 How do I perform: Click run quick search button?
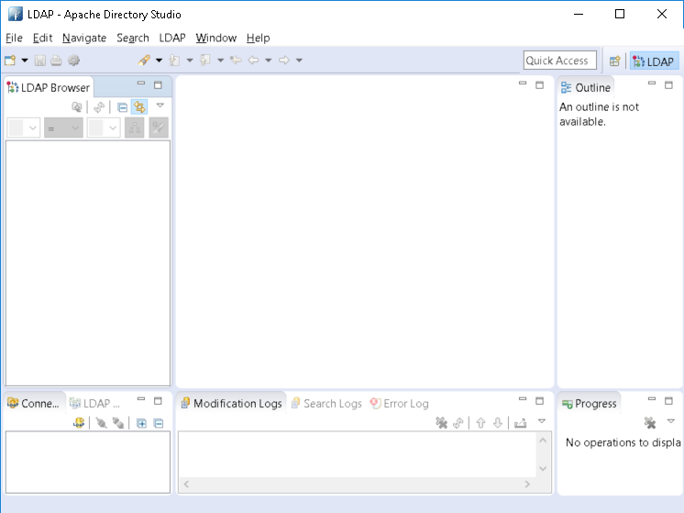tap(159, 128)
